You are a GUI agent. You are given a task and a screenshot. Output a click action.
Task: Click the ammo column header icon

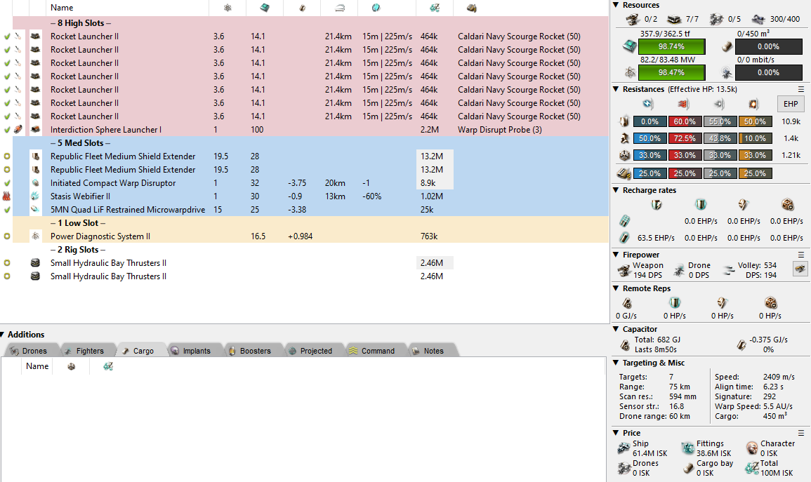(x=471, y=8)
